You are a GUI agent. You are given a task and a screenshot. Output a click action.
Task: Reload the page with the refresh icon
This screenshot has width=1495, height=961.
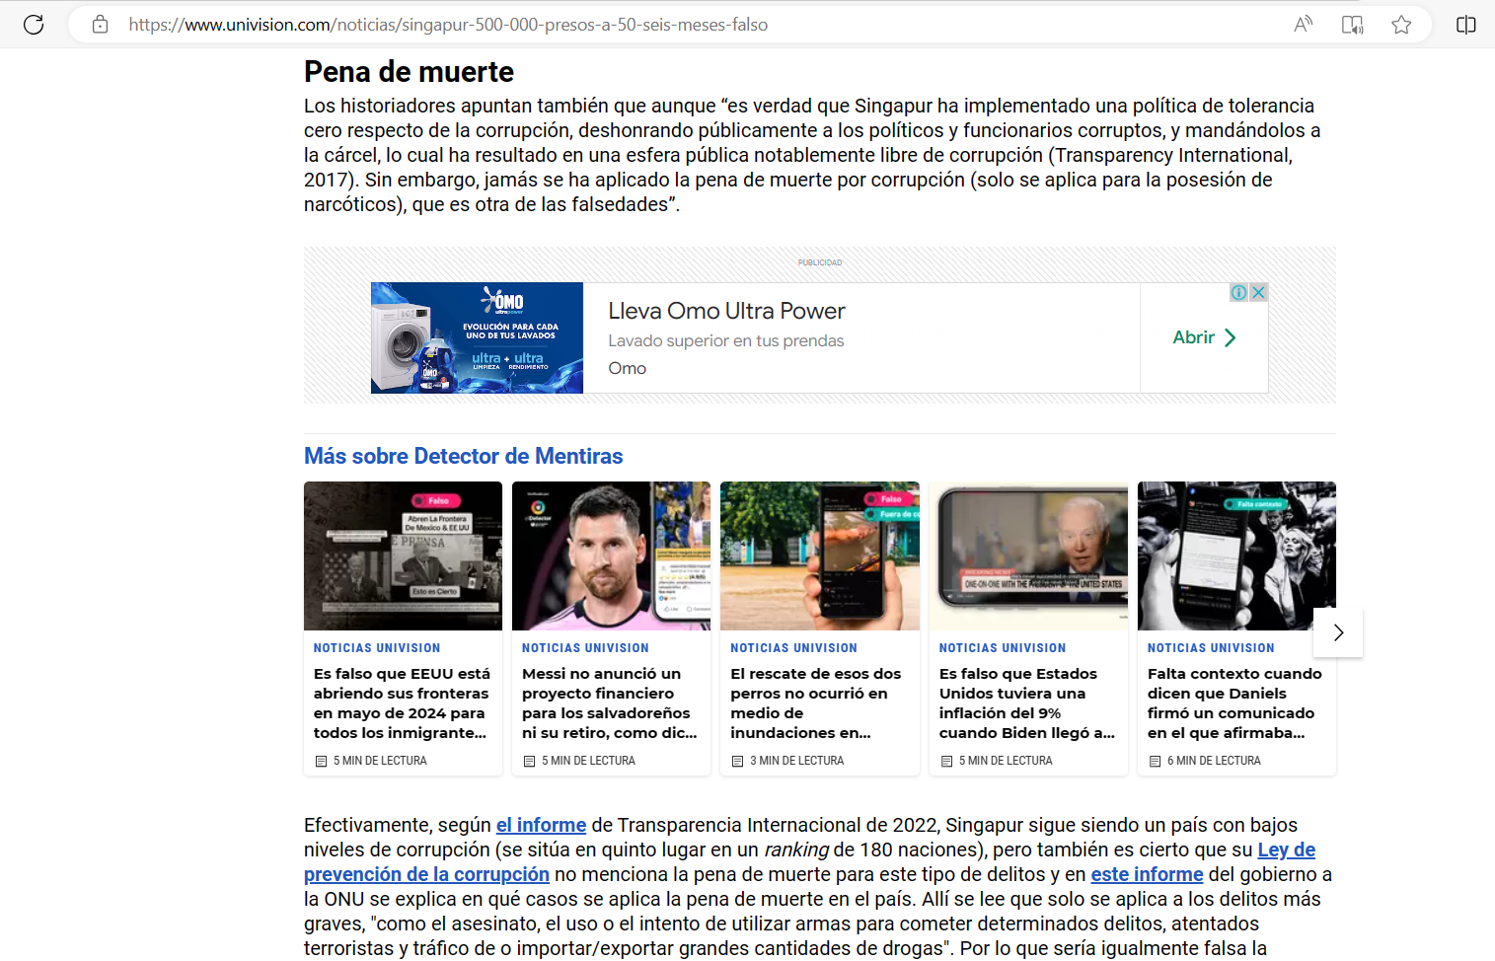[34, 25]
